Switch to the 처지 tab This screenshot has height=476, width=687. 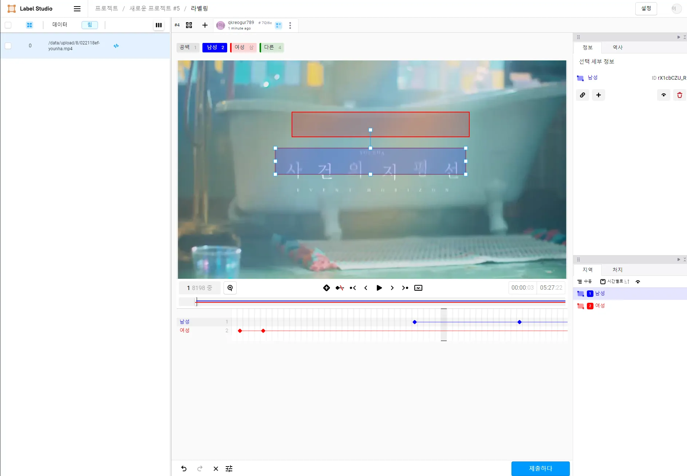click(x=617, y=270)
